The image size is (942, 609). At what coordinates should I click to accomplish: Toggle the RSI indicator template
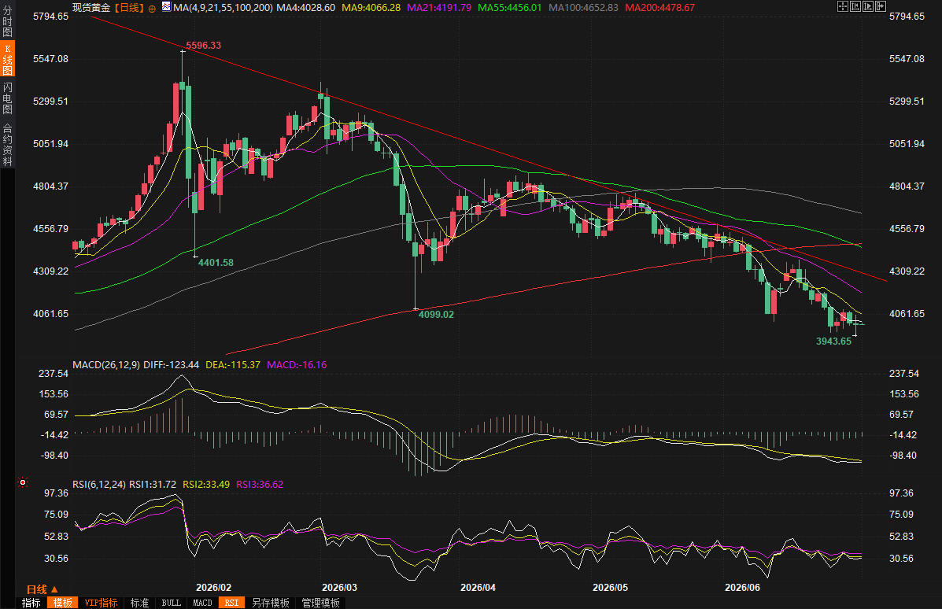coord(232,603)
